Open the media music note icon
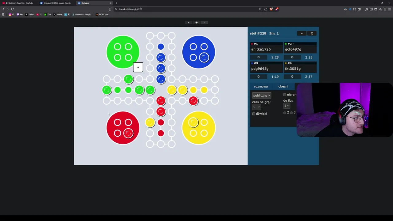This screenshot has width=393, height=221. click(366, 9)
